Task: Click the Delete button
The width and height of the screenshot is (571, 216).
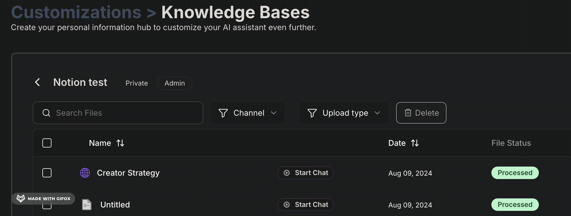Action: click(x=421, y=113)
